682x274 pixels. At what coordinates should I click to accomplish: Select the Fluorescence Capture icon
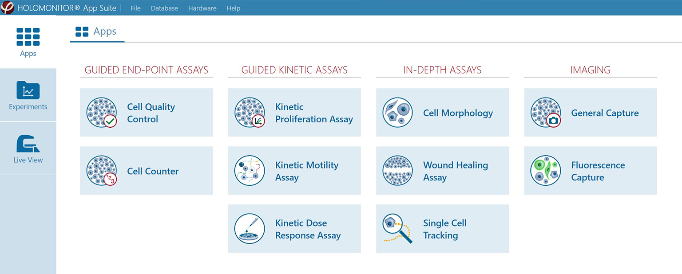click(x=545, y=171)
